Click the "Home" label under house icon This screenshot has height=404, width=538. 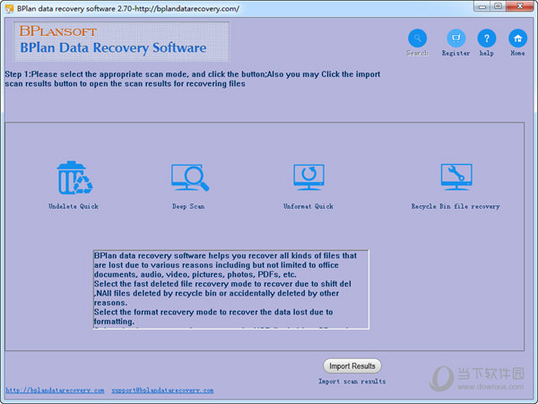pyautogui.click(x=517, y=53)
